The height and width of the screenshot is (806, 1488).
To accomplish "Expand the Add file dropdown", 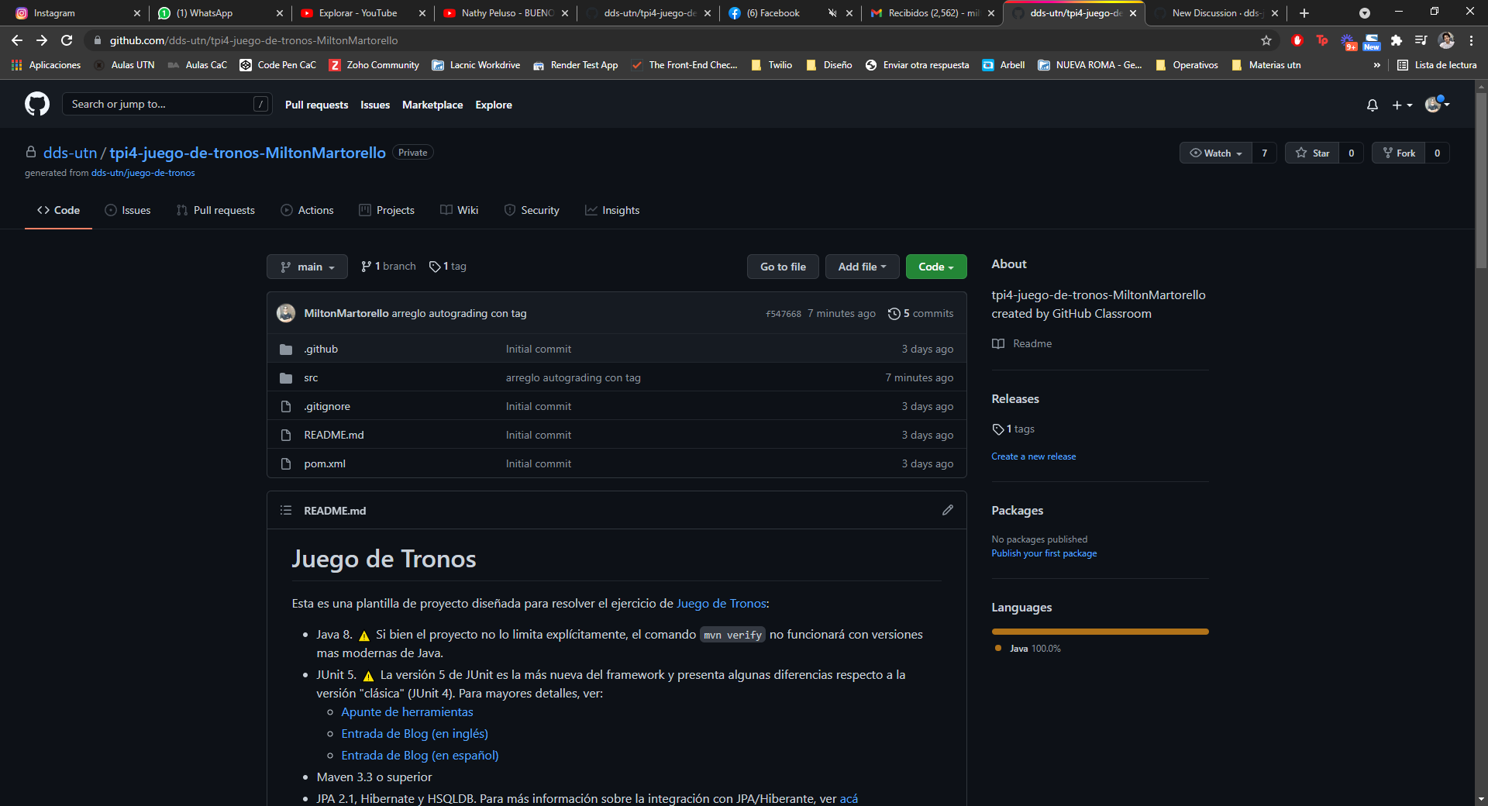I will click(862, 267).
